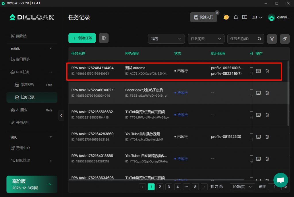The height and width of the screenshot is (197, 294).
Task: Click the search magnifier icon
Action: pyautogui.click(x=259, y=39)
